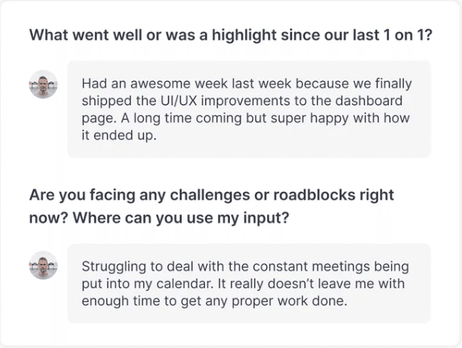
Task: Click the avatar beside the Struggling answer
Action: click(43, 266)
